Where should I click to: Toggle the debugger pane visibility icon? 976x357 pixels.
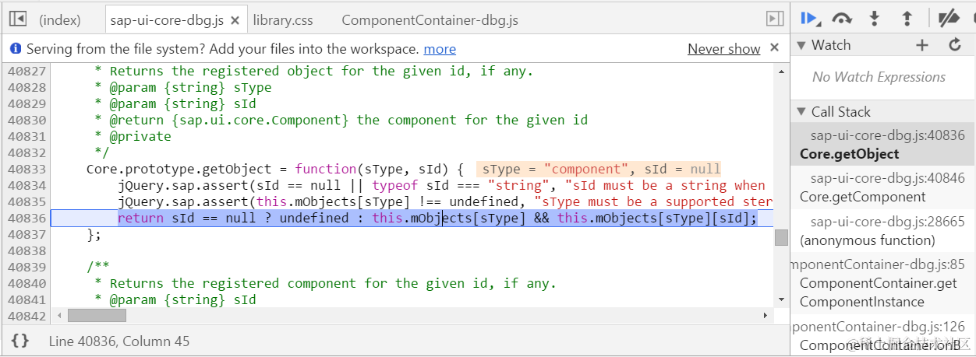(x=775, y=19)
